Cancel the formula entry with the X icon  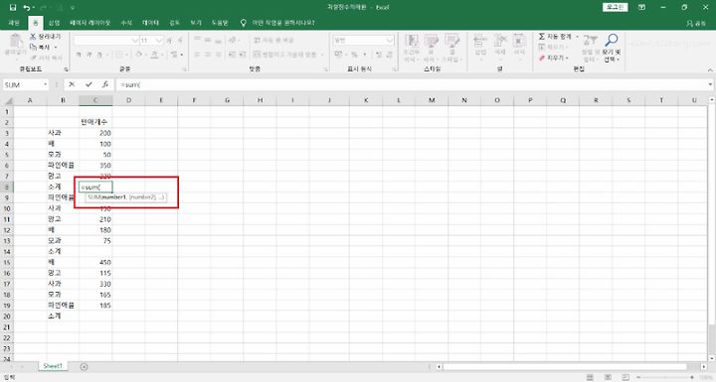point(72,84)
